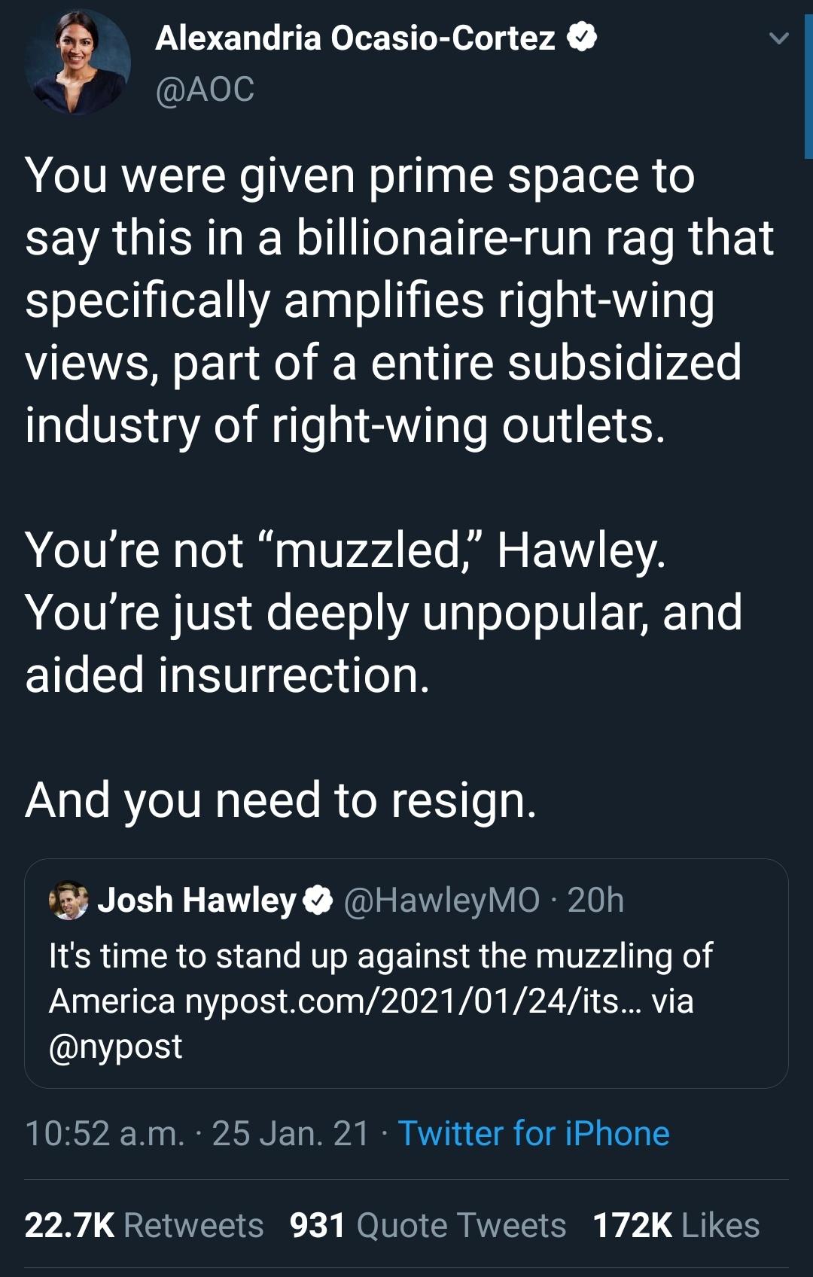Go to the @AOC handle
Image resolution: width=813 pixels, height=1277 pixels.
[205, 89]
